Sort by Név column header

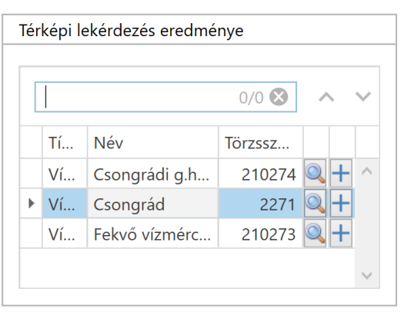(x=153, y=143)
